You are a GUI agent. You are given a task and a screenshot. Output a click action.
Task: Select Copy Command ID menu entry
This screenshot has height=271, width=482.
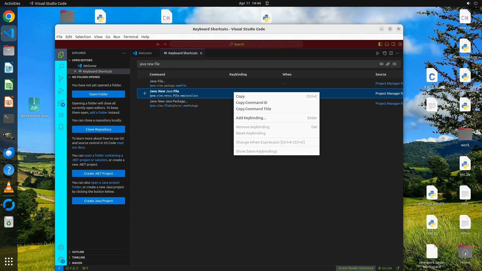pyautogui.click(x=252, y=103)
